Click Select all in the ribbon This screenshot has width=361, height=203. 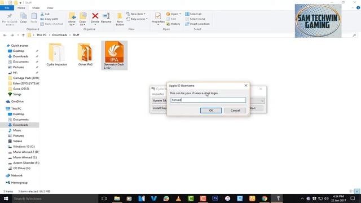193,14
